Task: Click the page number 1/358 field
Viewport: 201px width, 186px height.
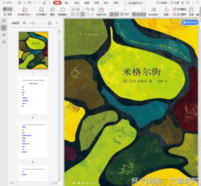Action: click(128, 9)
